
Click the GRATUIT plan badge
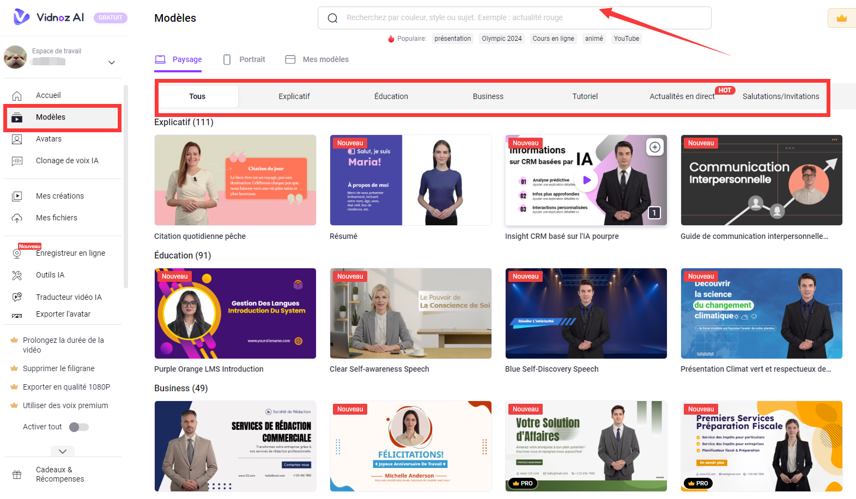111,17
